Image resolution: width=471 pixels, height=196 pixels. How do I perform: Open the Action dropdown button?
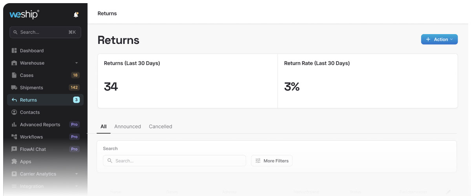click(439, 39)
